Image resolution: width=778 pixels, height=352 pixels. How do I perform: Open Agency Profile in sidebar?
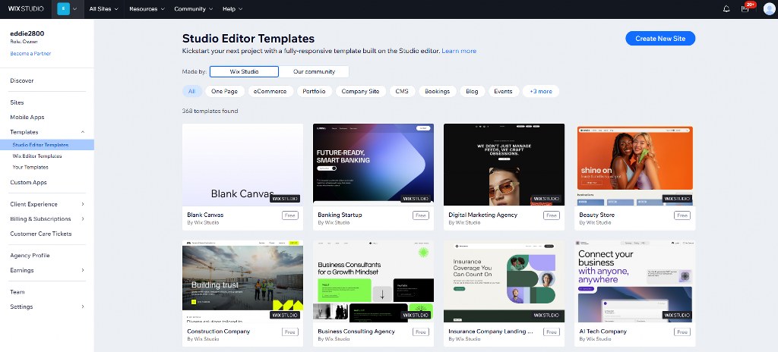(30, 256)
